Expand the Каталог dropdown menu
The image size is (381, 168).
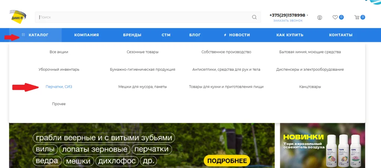(38, 35)
